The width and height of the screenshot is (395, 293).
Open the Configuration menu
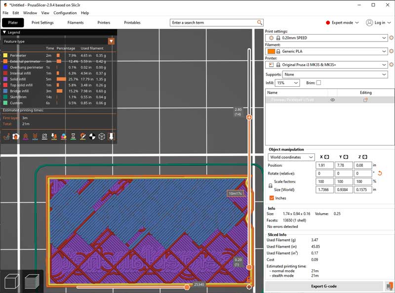coord(65,13)
